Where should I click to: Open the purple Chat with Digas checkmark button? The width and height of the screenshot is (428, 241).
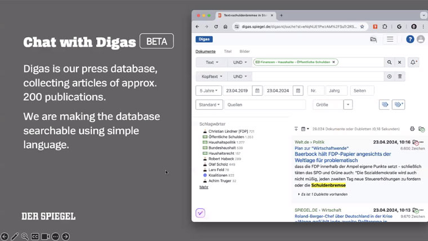click(200, 213)
